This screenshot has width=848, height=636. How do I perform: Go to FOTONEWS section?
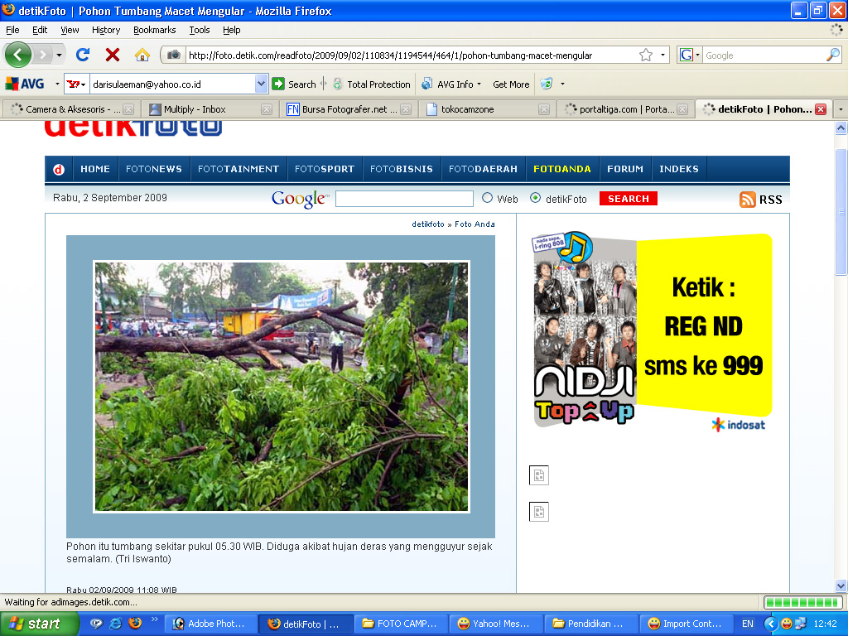(x=153, y=169)
